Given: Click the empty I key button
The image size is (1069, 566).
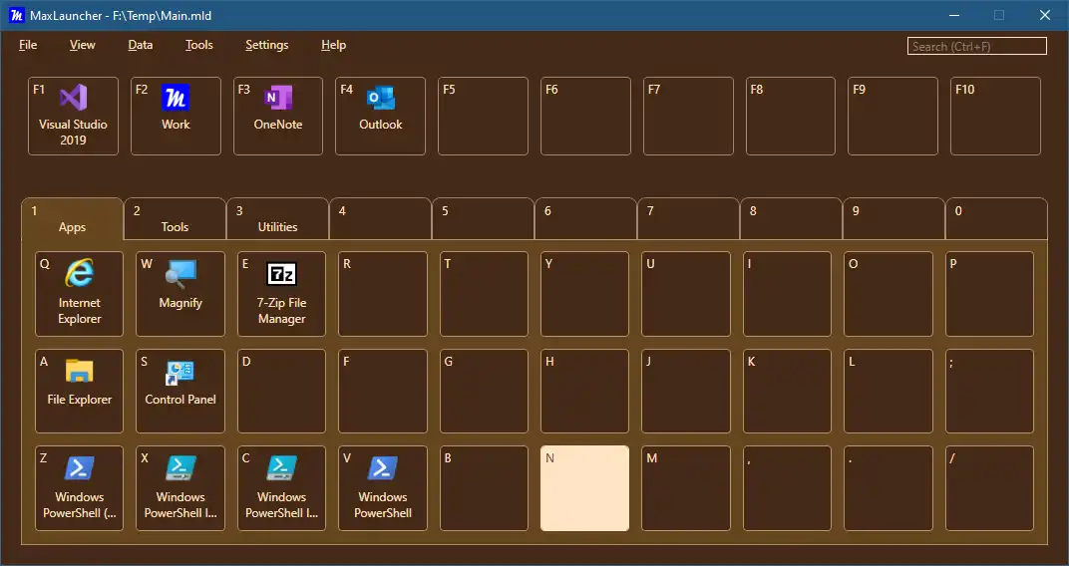Looking at the screenshot, I should (x=788, y=294).
